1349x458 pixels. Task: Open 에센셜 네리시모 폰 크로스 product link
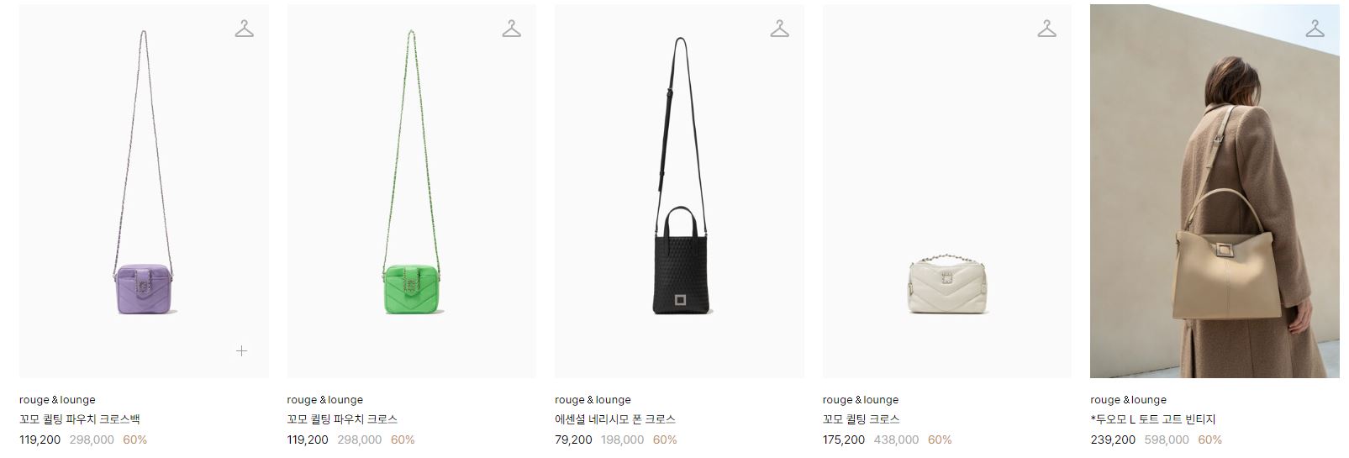coord(615,419)
